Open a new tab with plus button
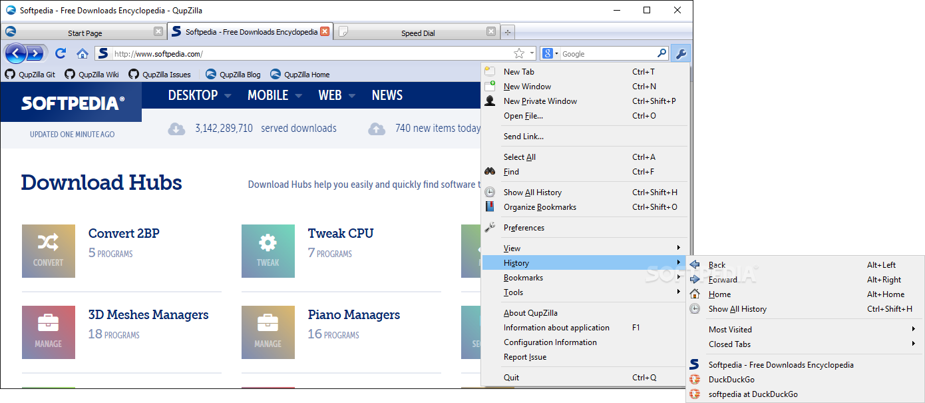925x403 pixels. coord(508,32)
